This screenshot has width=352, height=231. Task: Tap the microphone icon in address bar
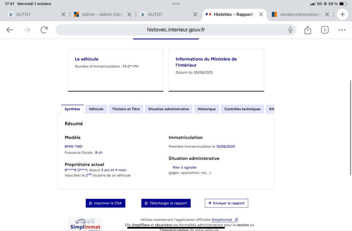click(x=290, y=30)
